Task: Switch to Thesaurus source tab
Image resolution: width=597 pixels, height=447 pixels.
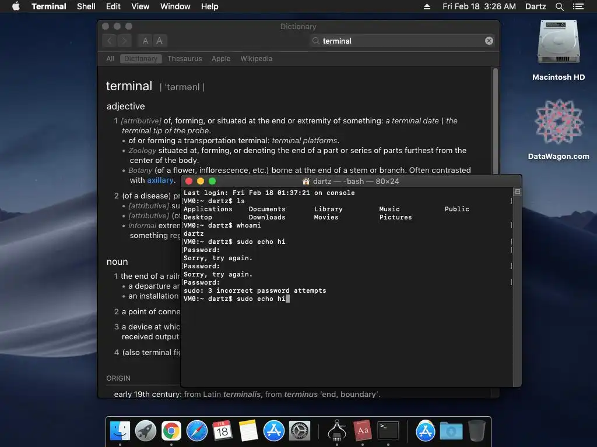Action: click(x=185, y=59)
